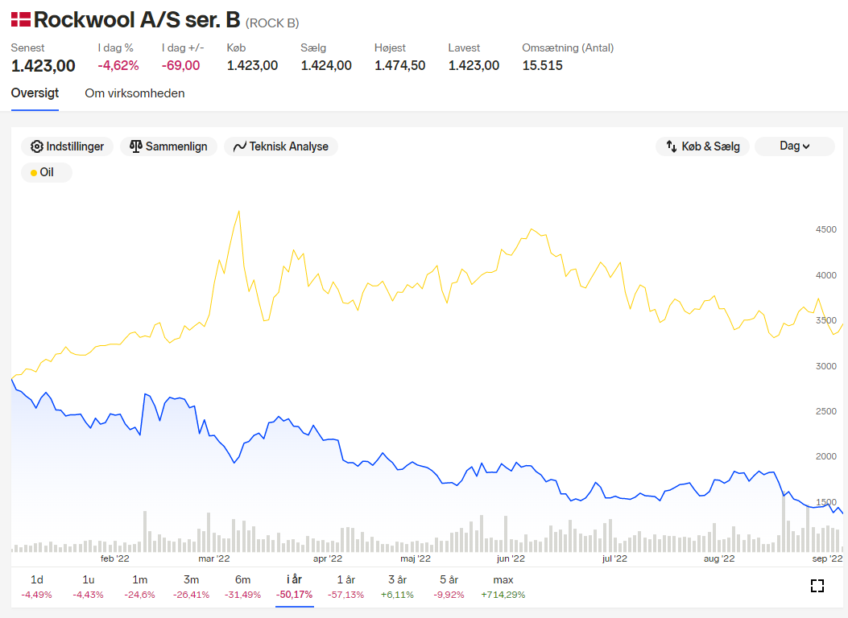The height and width of the screenshot is (618, 848).
Task: Click the Højest value 1.474,50
Action: pyautogui.click(x=399, y=66)
